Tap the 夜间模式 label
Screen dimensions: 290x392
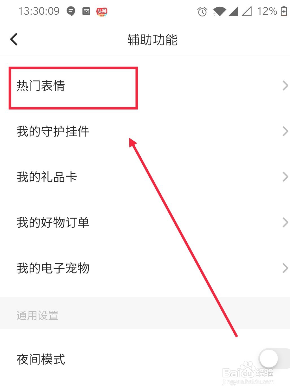click(41, 359)
